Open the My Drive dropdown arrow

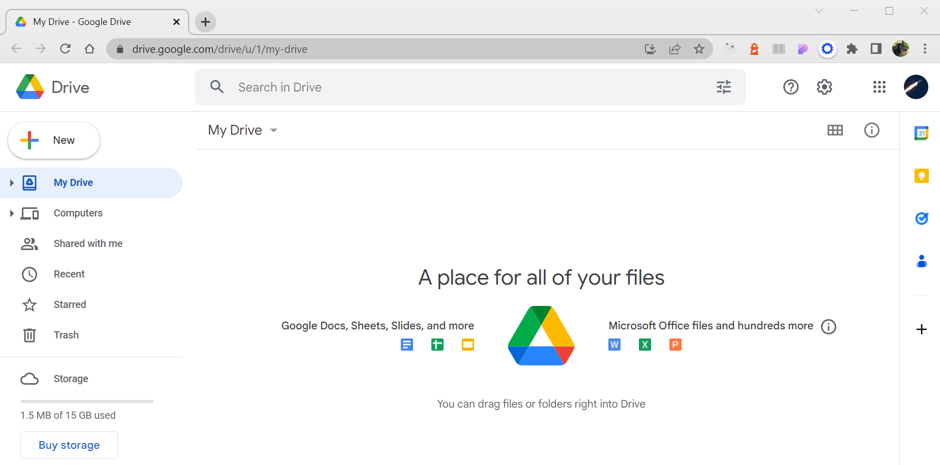pyautogui.click(x=274, y=131)
